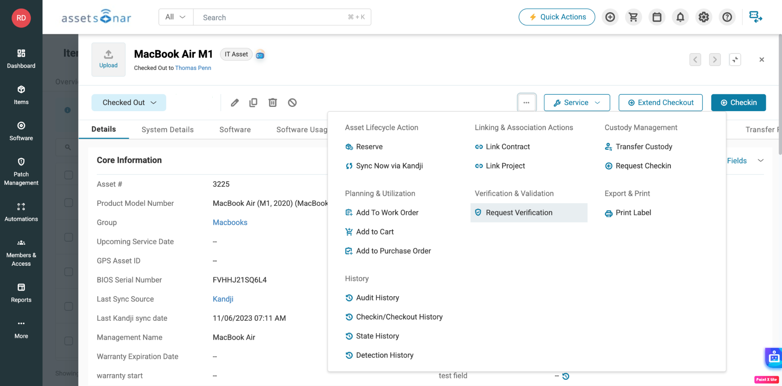The height and width of the screenshot is (386, 782).
Task: Click the Extend Checkout button
Action: click(x=661, y=103)
